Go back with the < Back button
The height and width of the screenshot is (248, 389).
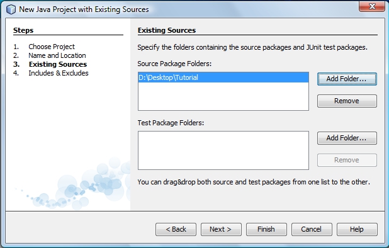pyautogui.click(x=176, y=229)
